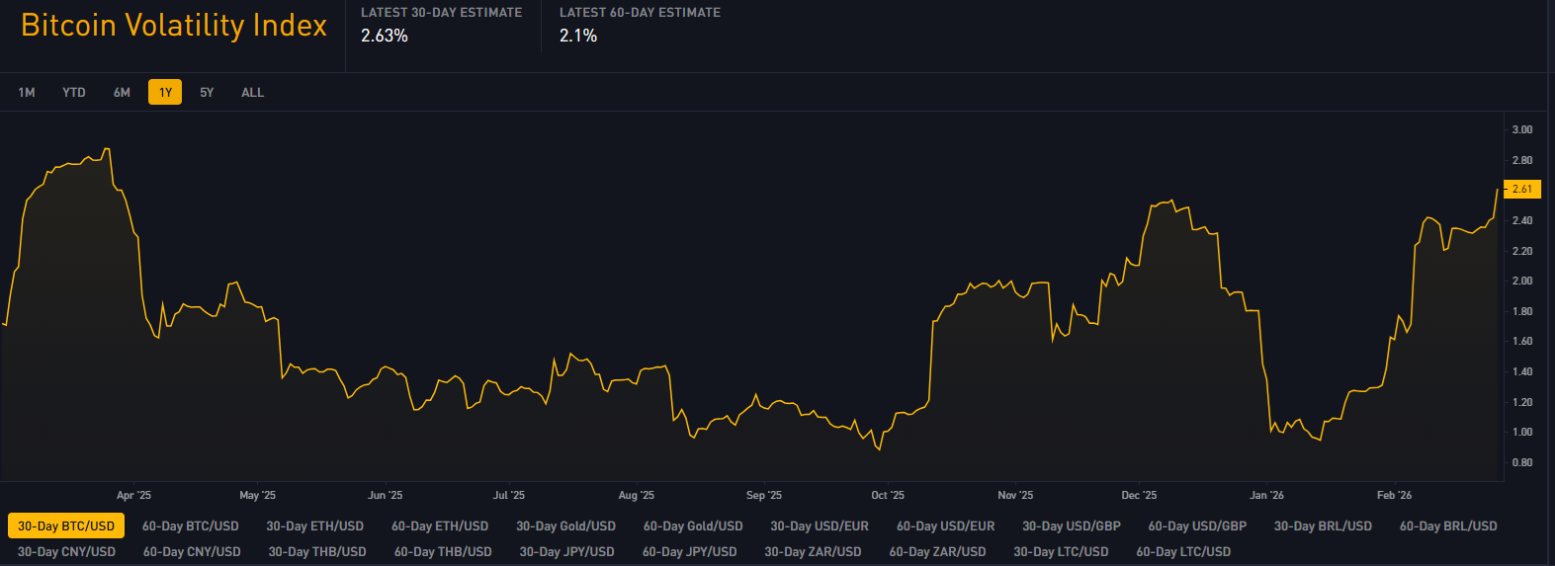Show 60-Day ETH/USD volatility
Viewport: 1555px width, 566px height.
tap(440, 526)
